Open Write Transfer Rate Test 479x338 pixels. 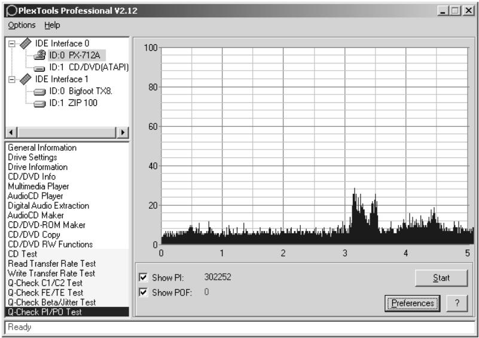51,273
